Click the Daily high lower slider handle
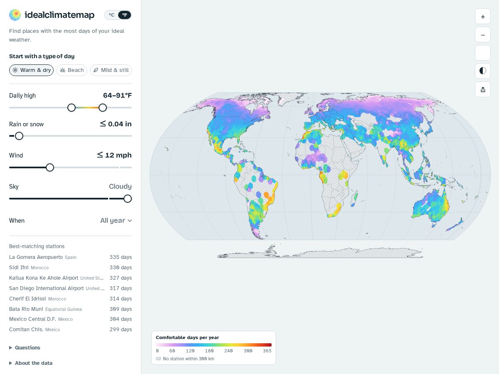 coord(72,108)
